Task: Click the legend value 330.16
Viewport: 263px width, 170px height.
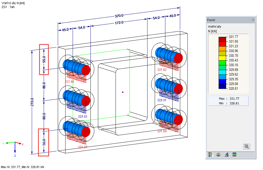Action: [233, 65]
